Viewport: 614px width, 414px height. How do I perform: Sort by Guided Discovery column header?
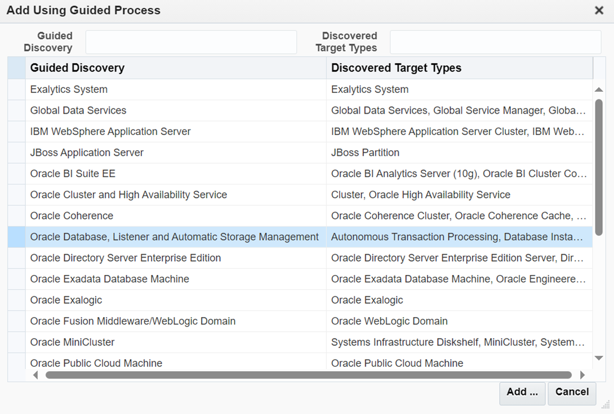(x=176, y=67)
